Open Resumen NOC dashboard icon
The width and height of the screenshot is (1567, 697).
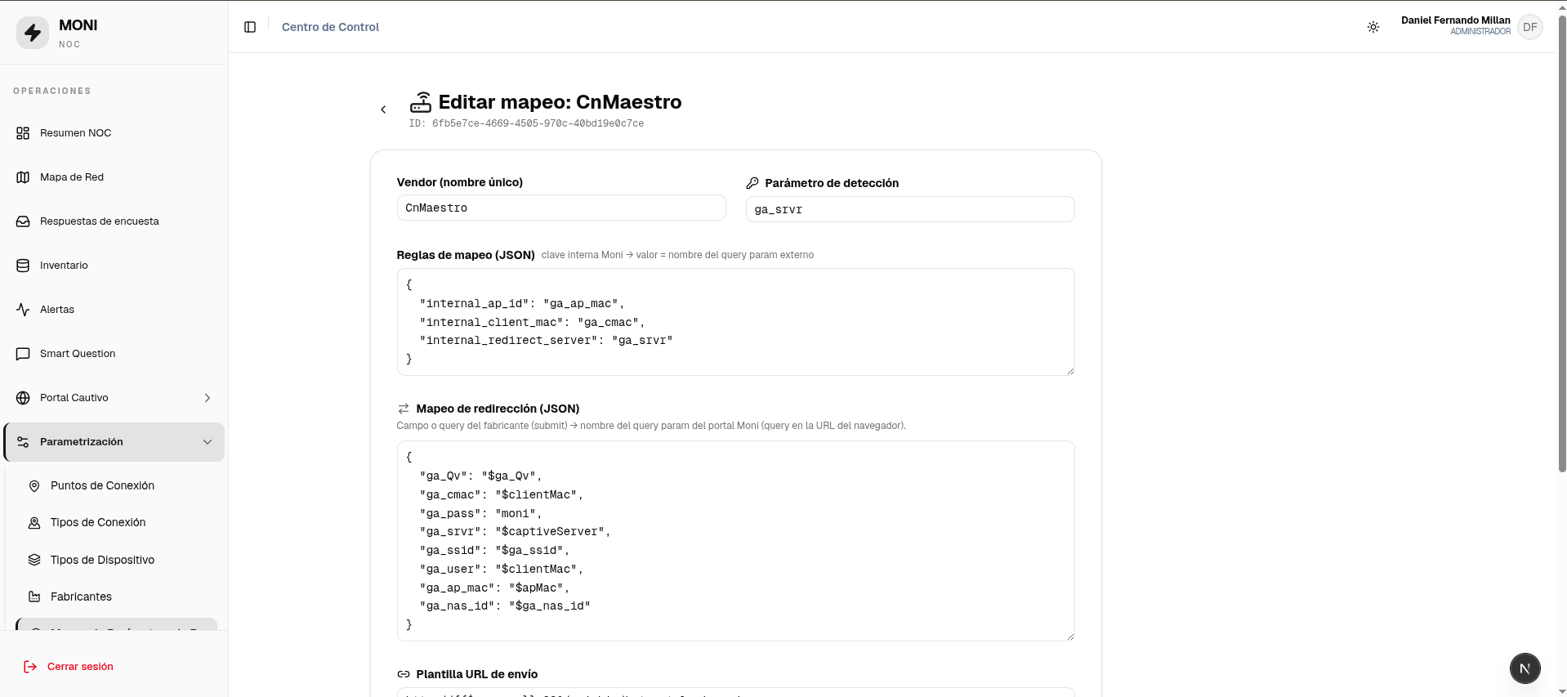click(x=23, y=133)
